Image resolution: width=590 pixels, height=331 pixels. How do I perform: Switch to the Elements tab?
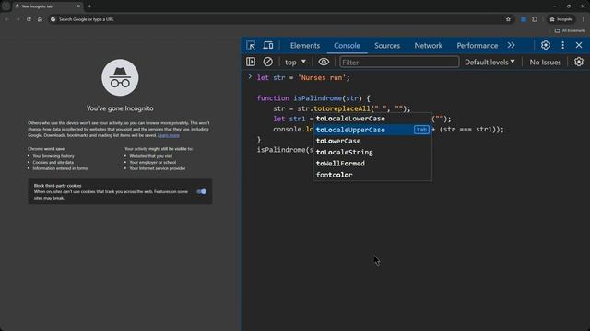coord(305,46)
